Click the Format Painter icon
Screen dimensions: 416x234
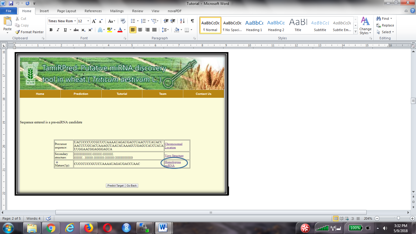(18, 32)
